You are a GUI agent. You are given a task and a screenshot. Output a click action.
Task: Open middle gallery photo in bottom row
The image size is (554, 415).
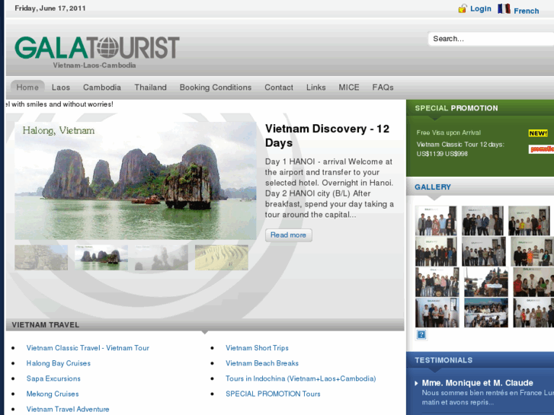[486, 312]
